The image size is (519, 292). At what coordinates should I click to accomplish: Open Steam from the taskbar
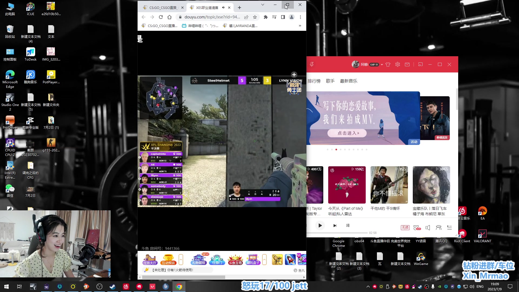point(113,287)
